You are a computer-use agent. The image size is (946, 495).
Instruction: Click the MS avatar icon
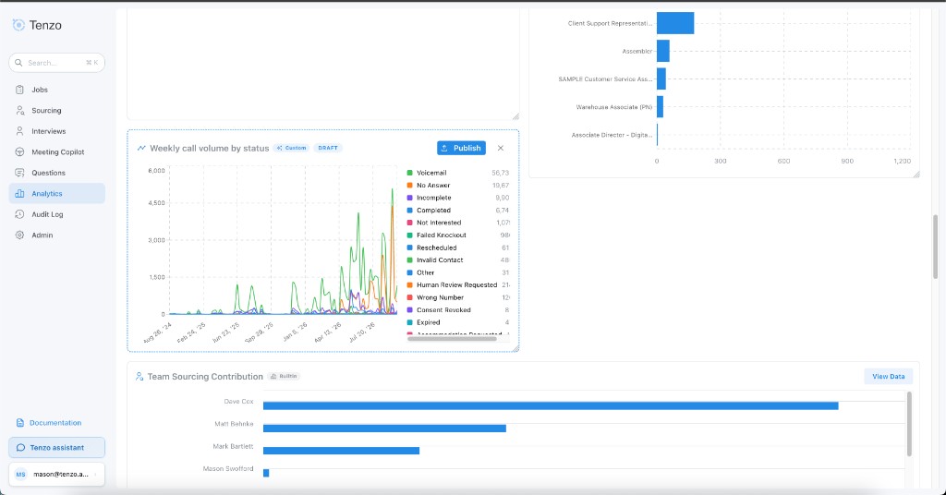[x=20, y=475]
